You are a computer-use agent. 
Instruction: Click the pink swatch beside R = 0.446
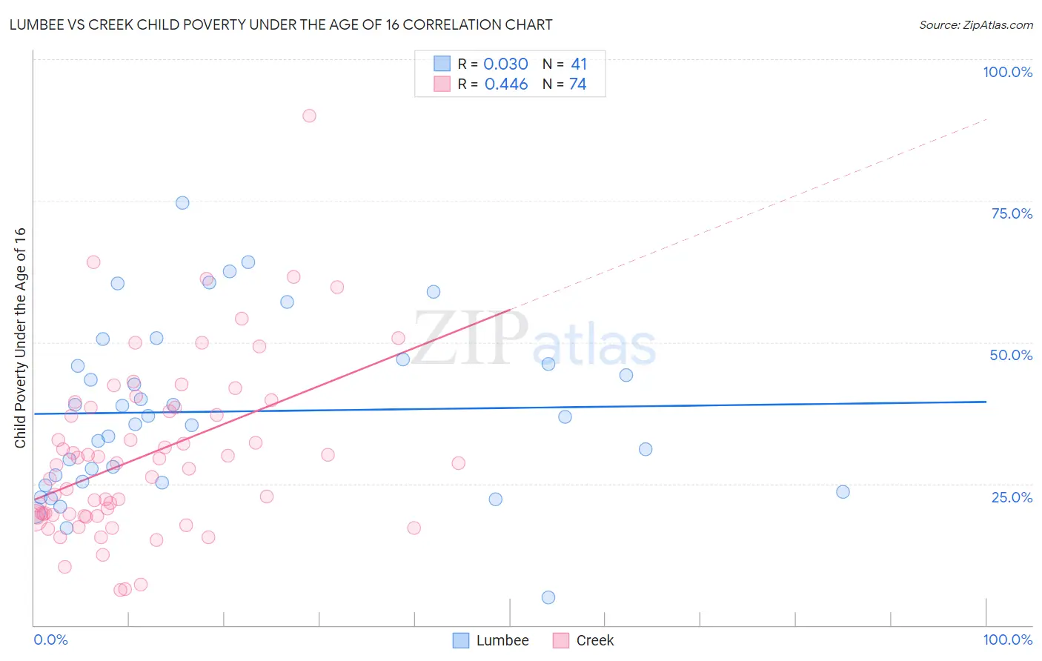pyautogui.click(x=442, y=84)
